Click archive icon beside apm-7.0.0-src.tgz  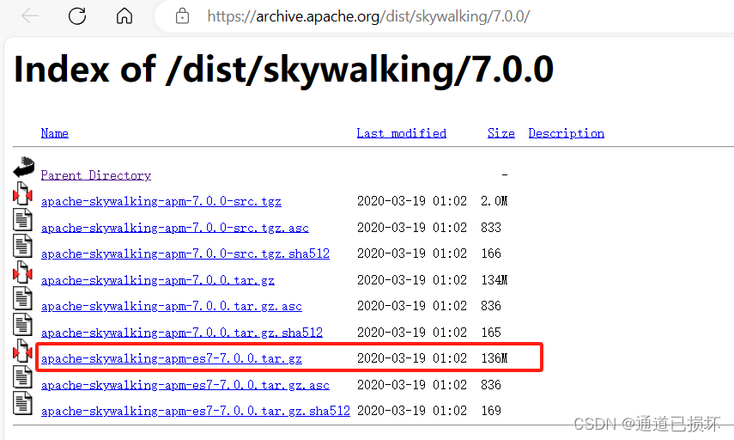tap(22, 193)
